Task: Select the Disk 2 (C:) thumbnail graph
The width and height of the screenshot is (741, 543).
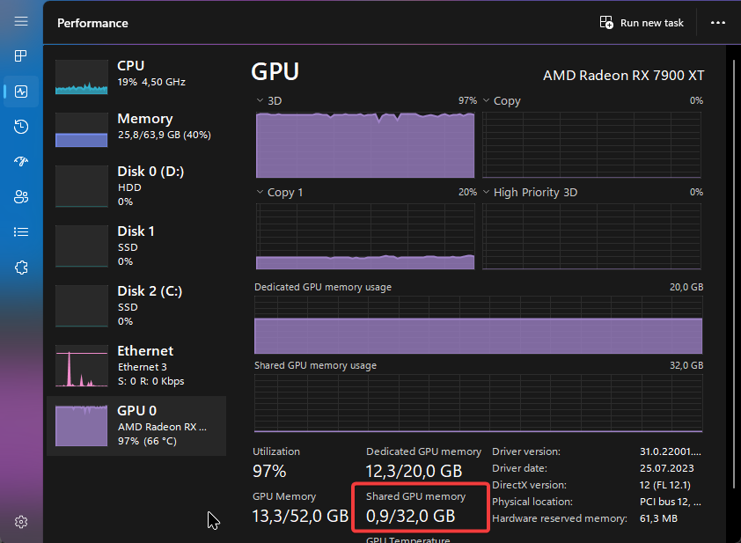Action: click(x=81, y=306)
